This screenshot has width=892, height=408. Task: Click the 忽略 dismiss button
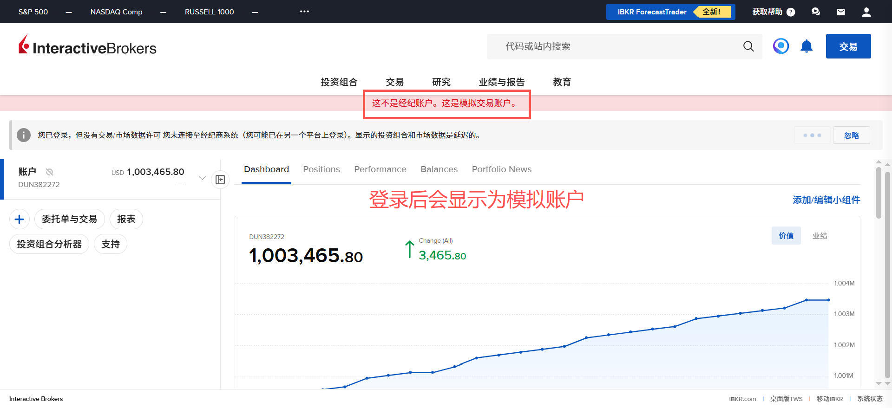pos(851,135)
